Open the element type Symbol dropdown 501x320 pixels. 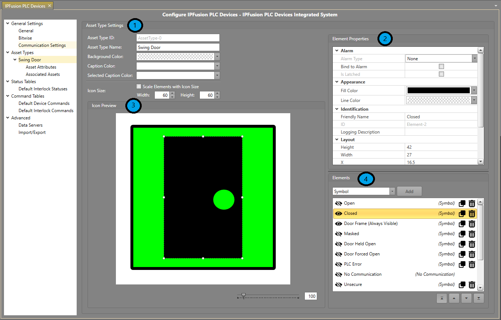(x=392, y=192)
